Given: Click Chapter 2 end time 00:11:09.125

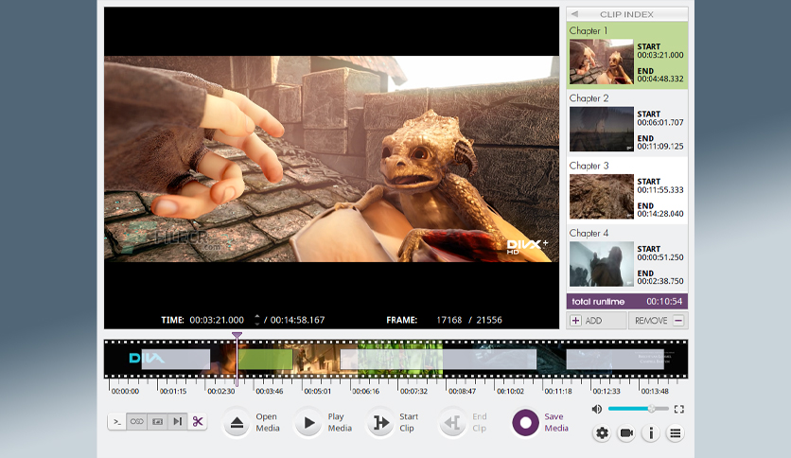Looking at the screenshot, I should [659, 147].
